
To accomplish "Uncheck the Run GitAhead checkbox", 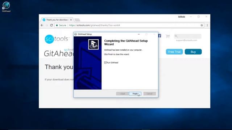I will point(105,62).
